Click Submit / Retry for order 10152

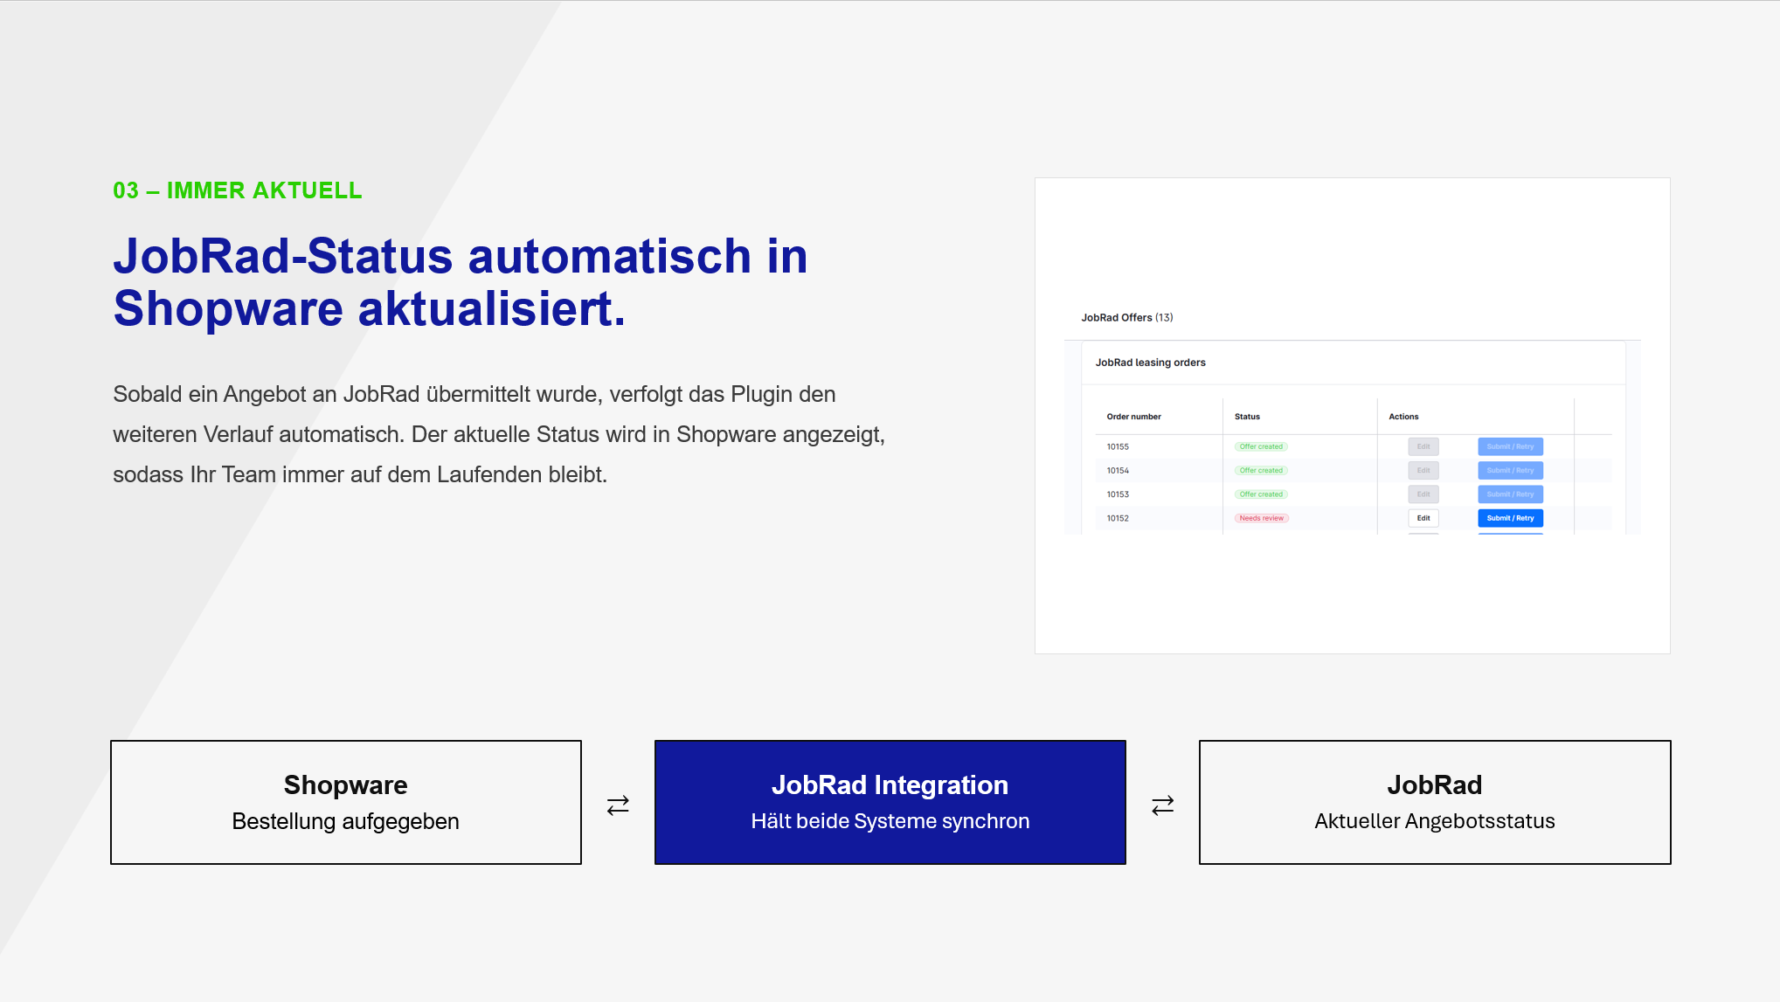click(1510, 518)
